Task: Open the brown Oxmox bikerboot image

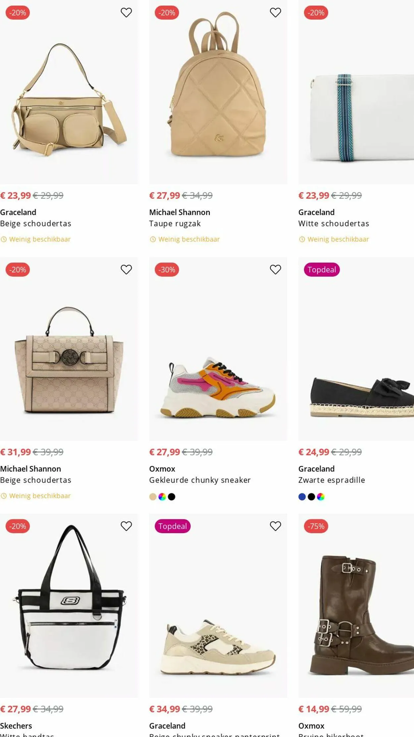Action: 356,613
